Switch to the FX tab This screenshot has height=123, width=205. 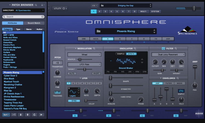(x=156, y=39)
